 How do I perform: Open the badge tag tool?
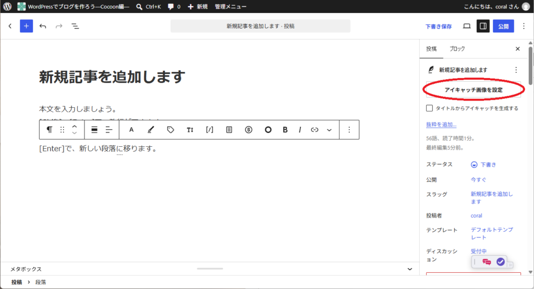click(171, 130)
